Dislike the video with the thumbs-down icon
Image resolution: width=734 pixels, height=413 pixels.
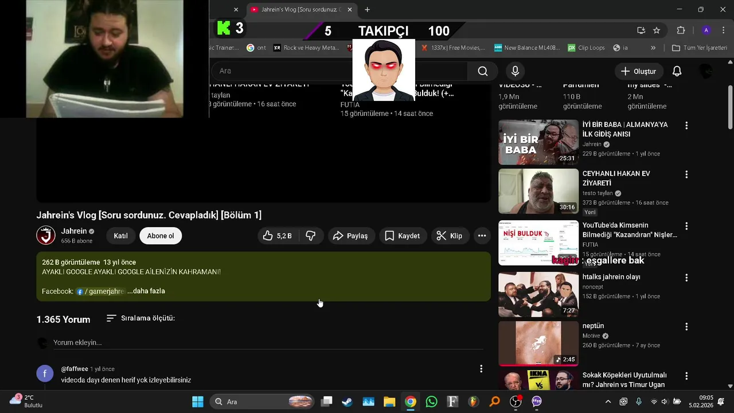click(311, 236)
